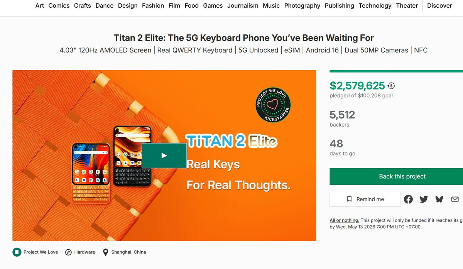463x269 pixels.
Task: Share project on Twitter
Action: pos(424,199)
